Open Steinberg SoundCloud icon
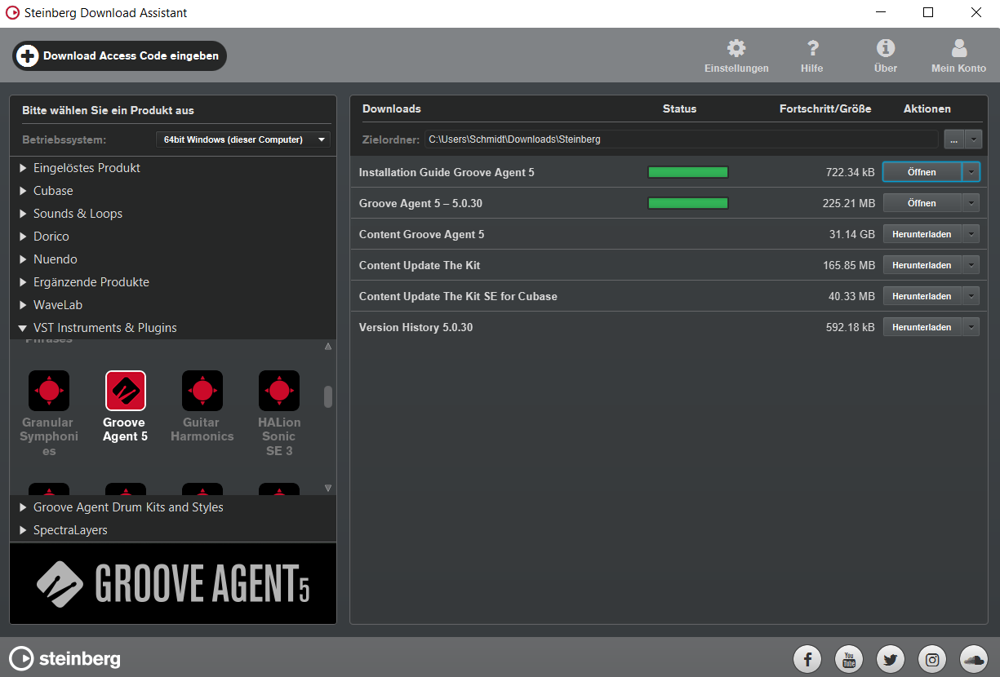This screenshot has width=1000, height=677. (x=974, y=659)
